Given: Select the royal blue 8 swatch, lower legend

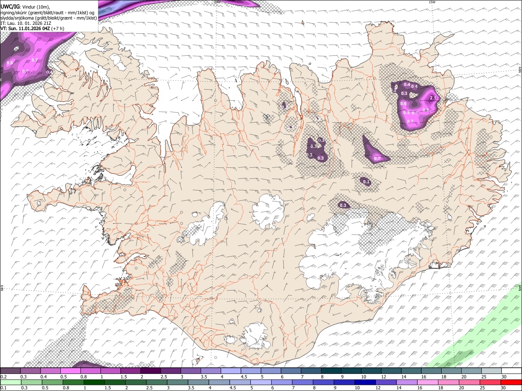Looking at the screenshot, I should click(x=323, y=382).
